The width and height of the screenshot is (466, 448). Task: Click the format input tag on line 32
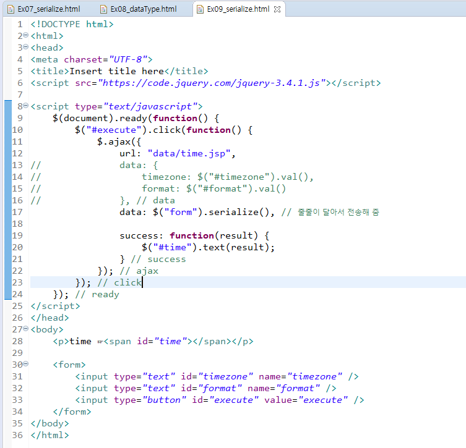(x=205, y=388)
